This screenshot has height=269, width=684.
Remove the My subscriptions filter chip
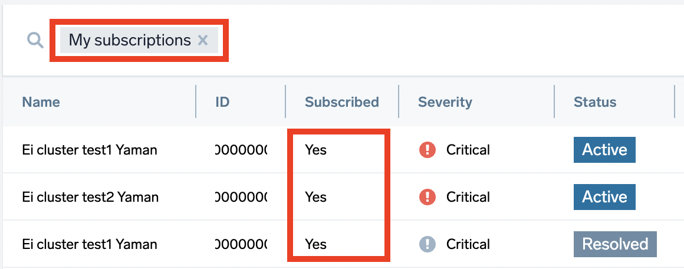[x=203, y=40]
